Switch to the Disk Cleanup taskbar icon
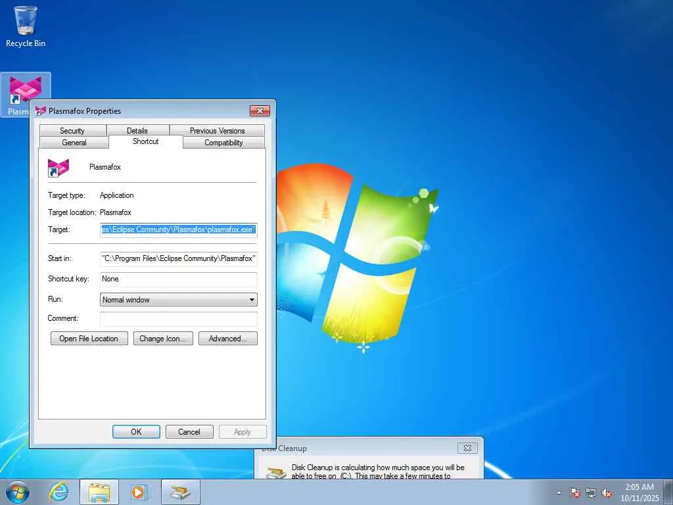This screenshot has height=505, width=673. 181,492
